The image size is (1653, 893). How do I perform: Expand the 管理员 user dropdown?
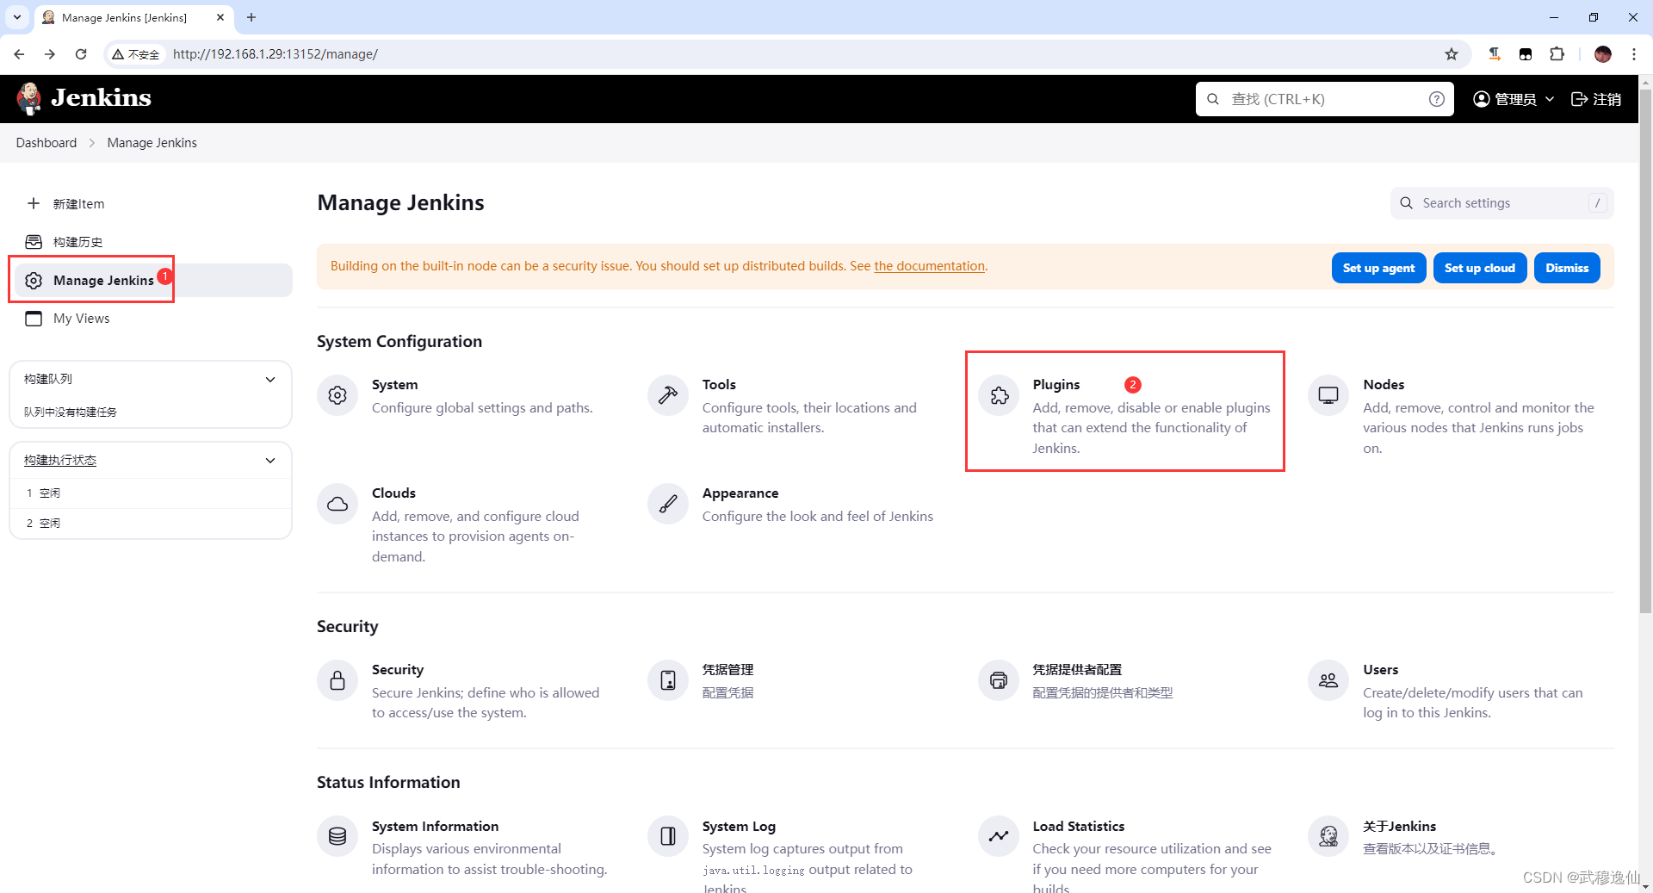[1514, 99]
